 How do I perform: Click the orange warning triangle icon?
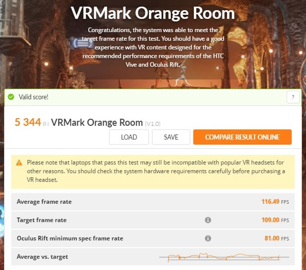click(19, 163)
